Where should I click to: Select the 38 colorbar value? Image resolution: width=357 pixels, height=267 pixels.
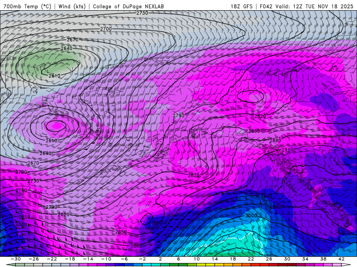point(323,259)
